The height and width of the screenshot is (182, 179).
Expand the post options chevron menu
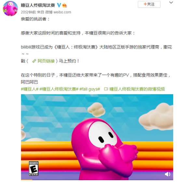(171, 2)
